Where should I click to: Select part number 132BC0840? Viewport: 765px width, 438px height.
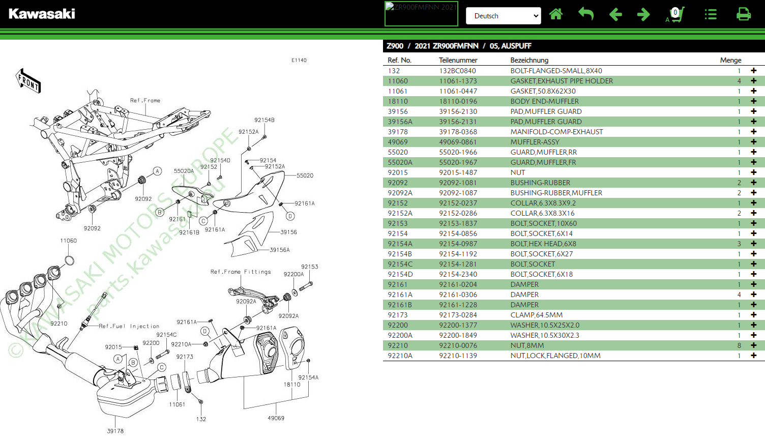click(x=458, y=71)
